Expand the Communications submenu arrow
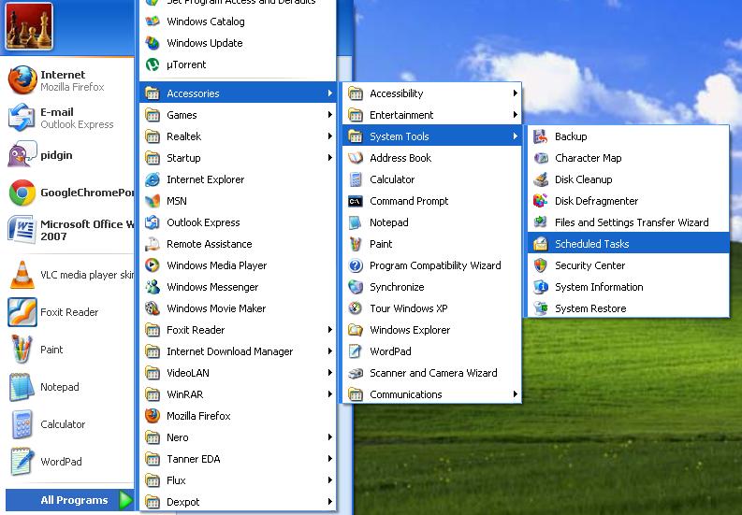The image size is (742, 515). (516, 394)
